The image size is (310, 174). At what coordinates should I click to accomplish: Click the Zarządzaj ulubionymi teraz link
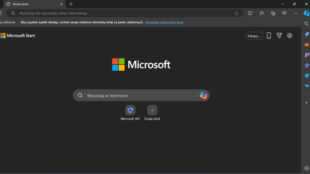(164, 22)
